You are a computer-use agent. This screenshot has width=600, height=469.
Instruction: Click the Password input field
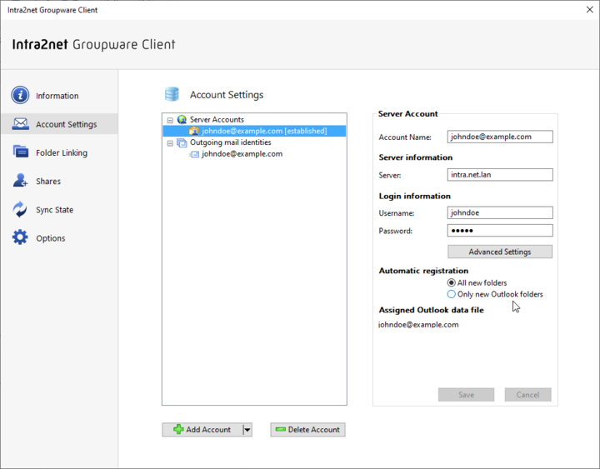coord(500,230)
